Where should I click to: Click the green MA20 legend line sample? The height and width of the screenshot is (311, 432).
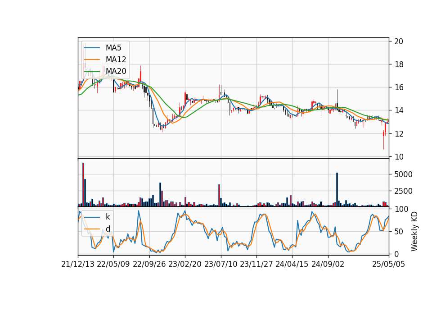point(92,71)
